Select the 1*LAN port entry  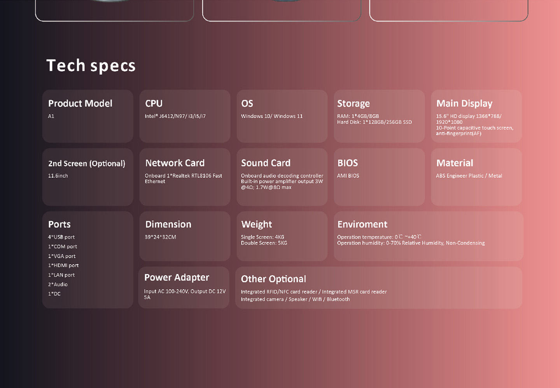click(61, 275)
